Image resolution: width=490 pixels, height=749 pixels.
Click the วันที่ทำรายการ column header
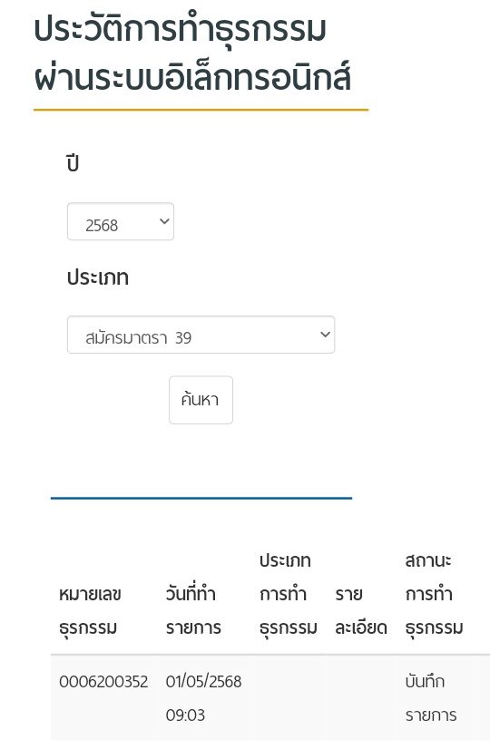point(193,610)
